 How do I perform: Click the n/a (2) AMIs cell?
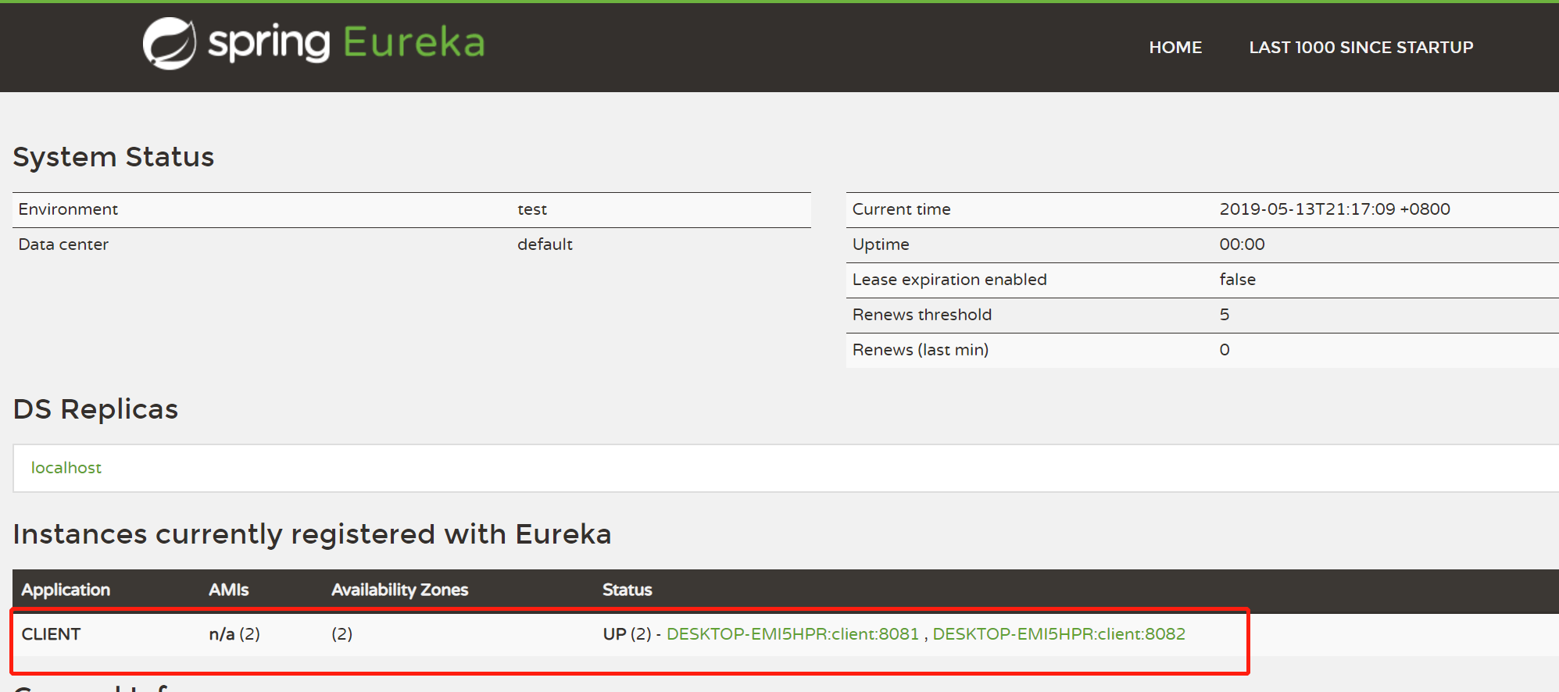click(x=234, y=634)
